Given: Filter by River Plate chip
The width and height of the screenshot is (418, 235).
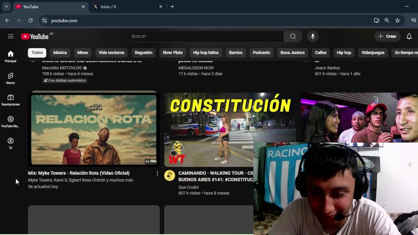Looking at the screenshot, I should 173,53.
